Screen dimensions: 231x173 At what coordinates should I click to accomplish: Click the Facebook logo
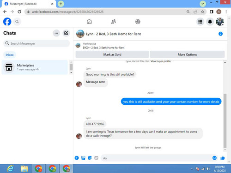click(7, 22)
